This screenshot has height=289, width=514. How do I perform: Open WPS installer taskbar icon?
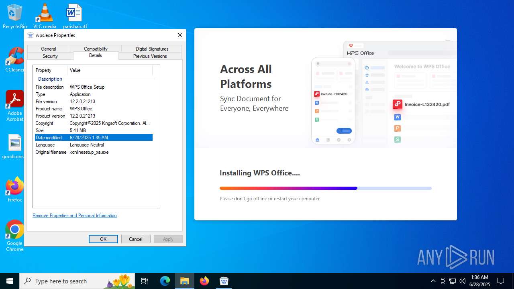pyautogui.click(x=224, y=281)
